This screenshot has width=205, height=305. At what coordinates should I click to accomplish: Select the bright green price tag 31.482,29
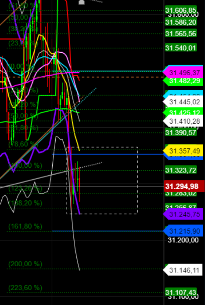tap(183, 81)
